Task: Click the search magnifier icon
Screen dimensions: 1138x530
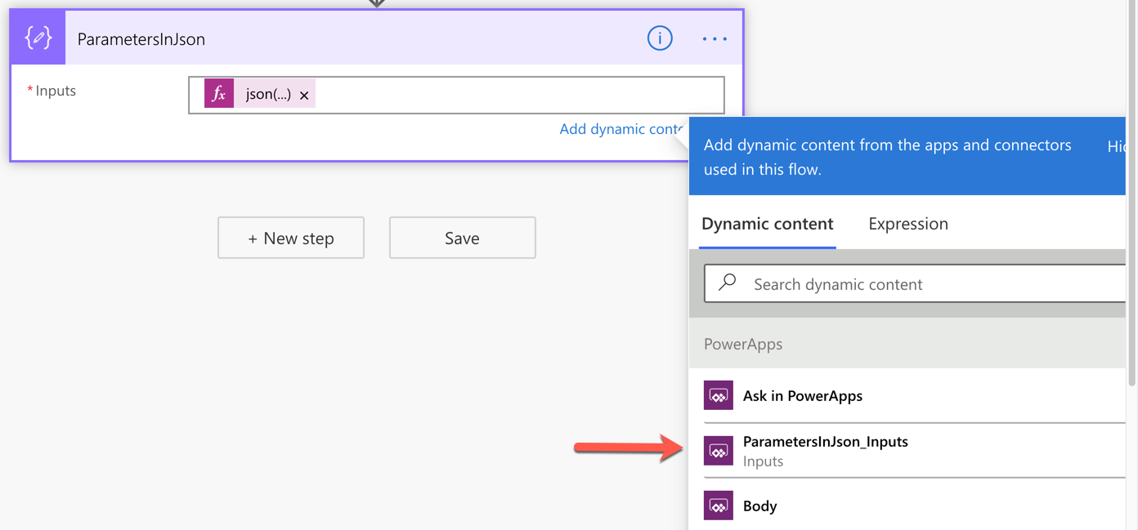Action: pyautogui.click(x=727, y=283)
